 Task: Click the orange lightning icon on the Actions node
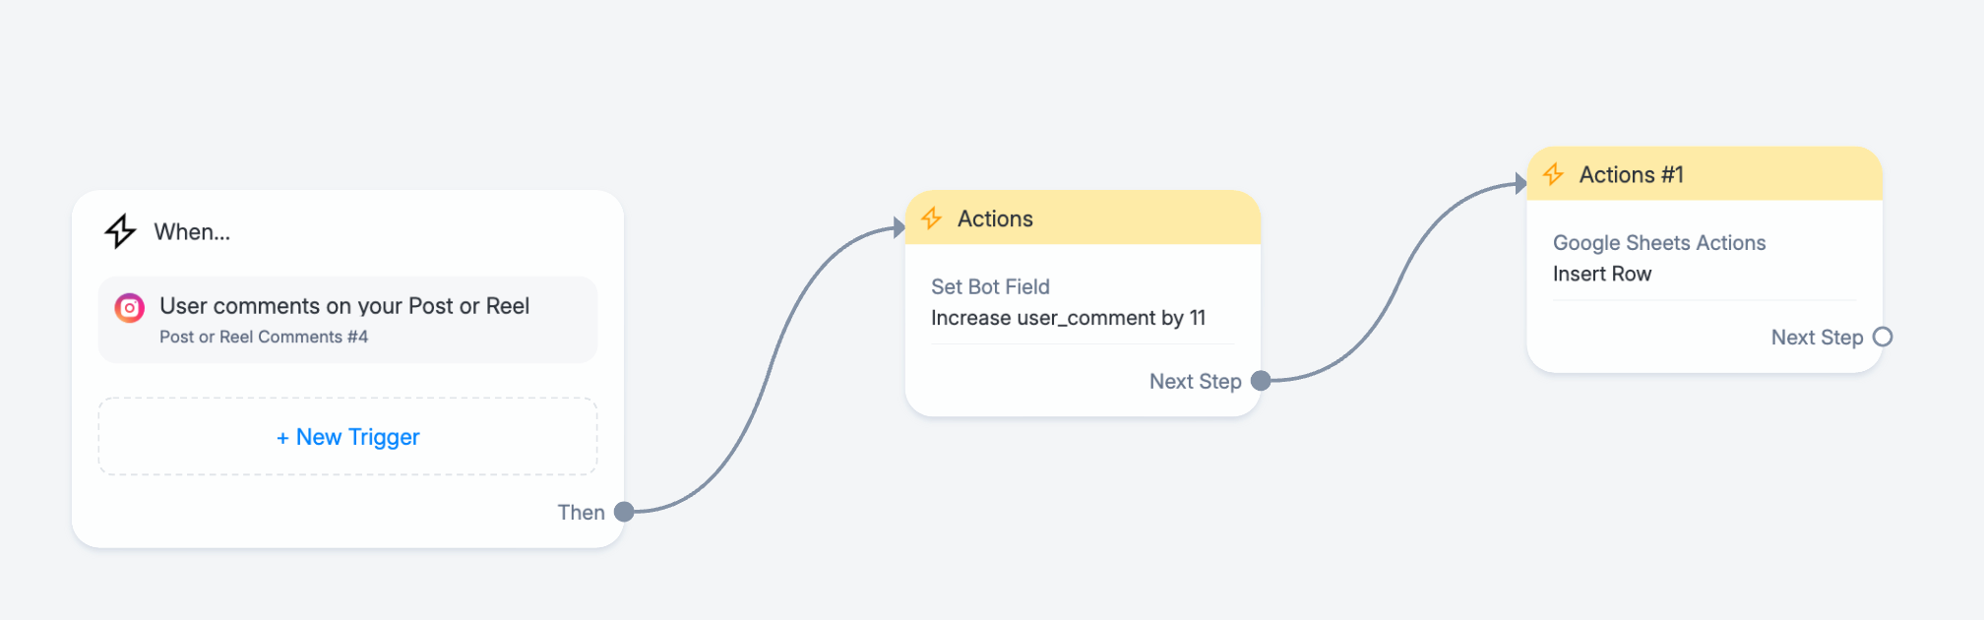coord(931,218)
